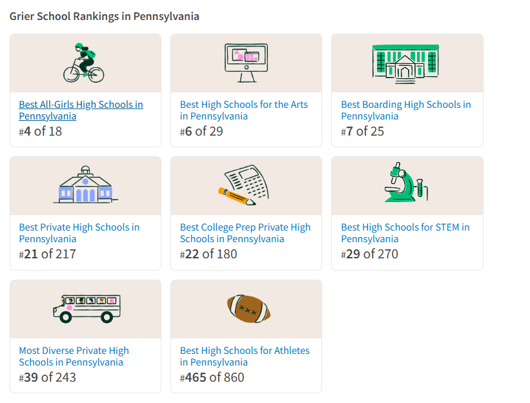
Task: Open Best College Prep Private High Schools link
Action: tap(245, 233)
